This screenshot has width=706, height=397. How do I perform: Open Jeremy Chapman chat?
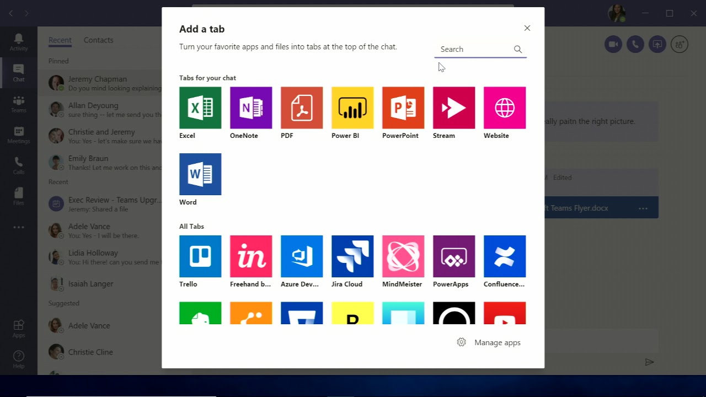pos(100,83)
